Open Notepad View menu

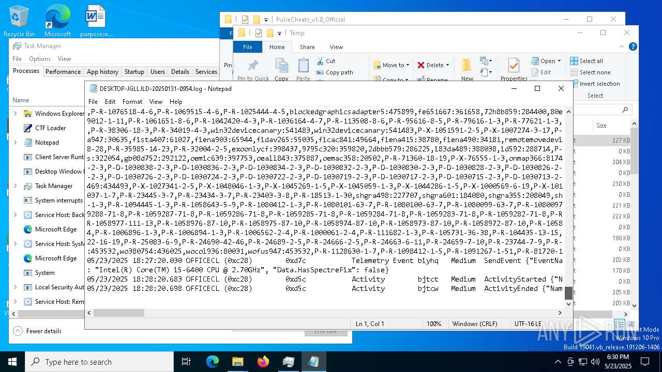coord(156,102)
